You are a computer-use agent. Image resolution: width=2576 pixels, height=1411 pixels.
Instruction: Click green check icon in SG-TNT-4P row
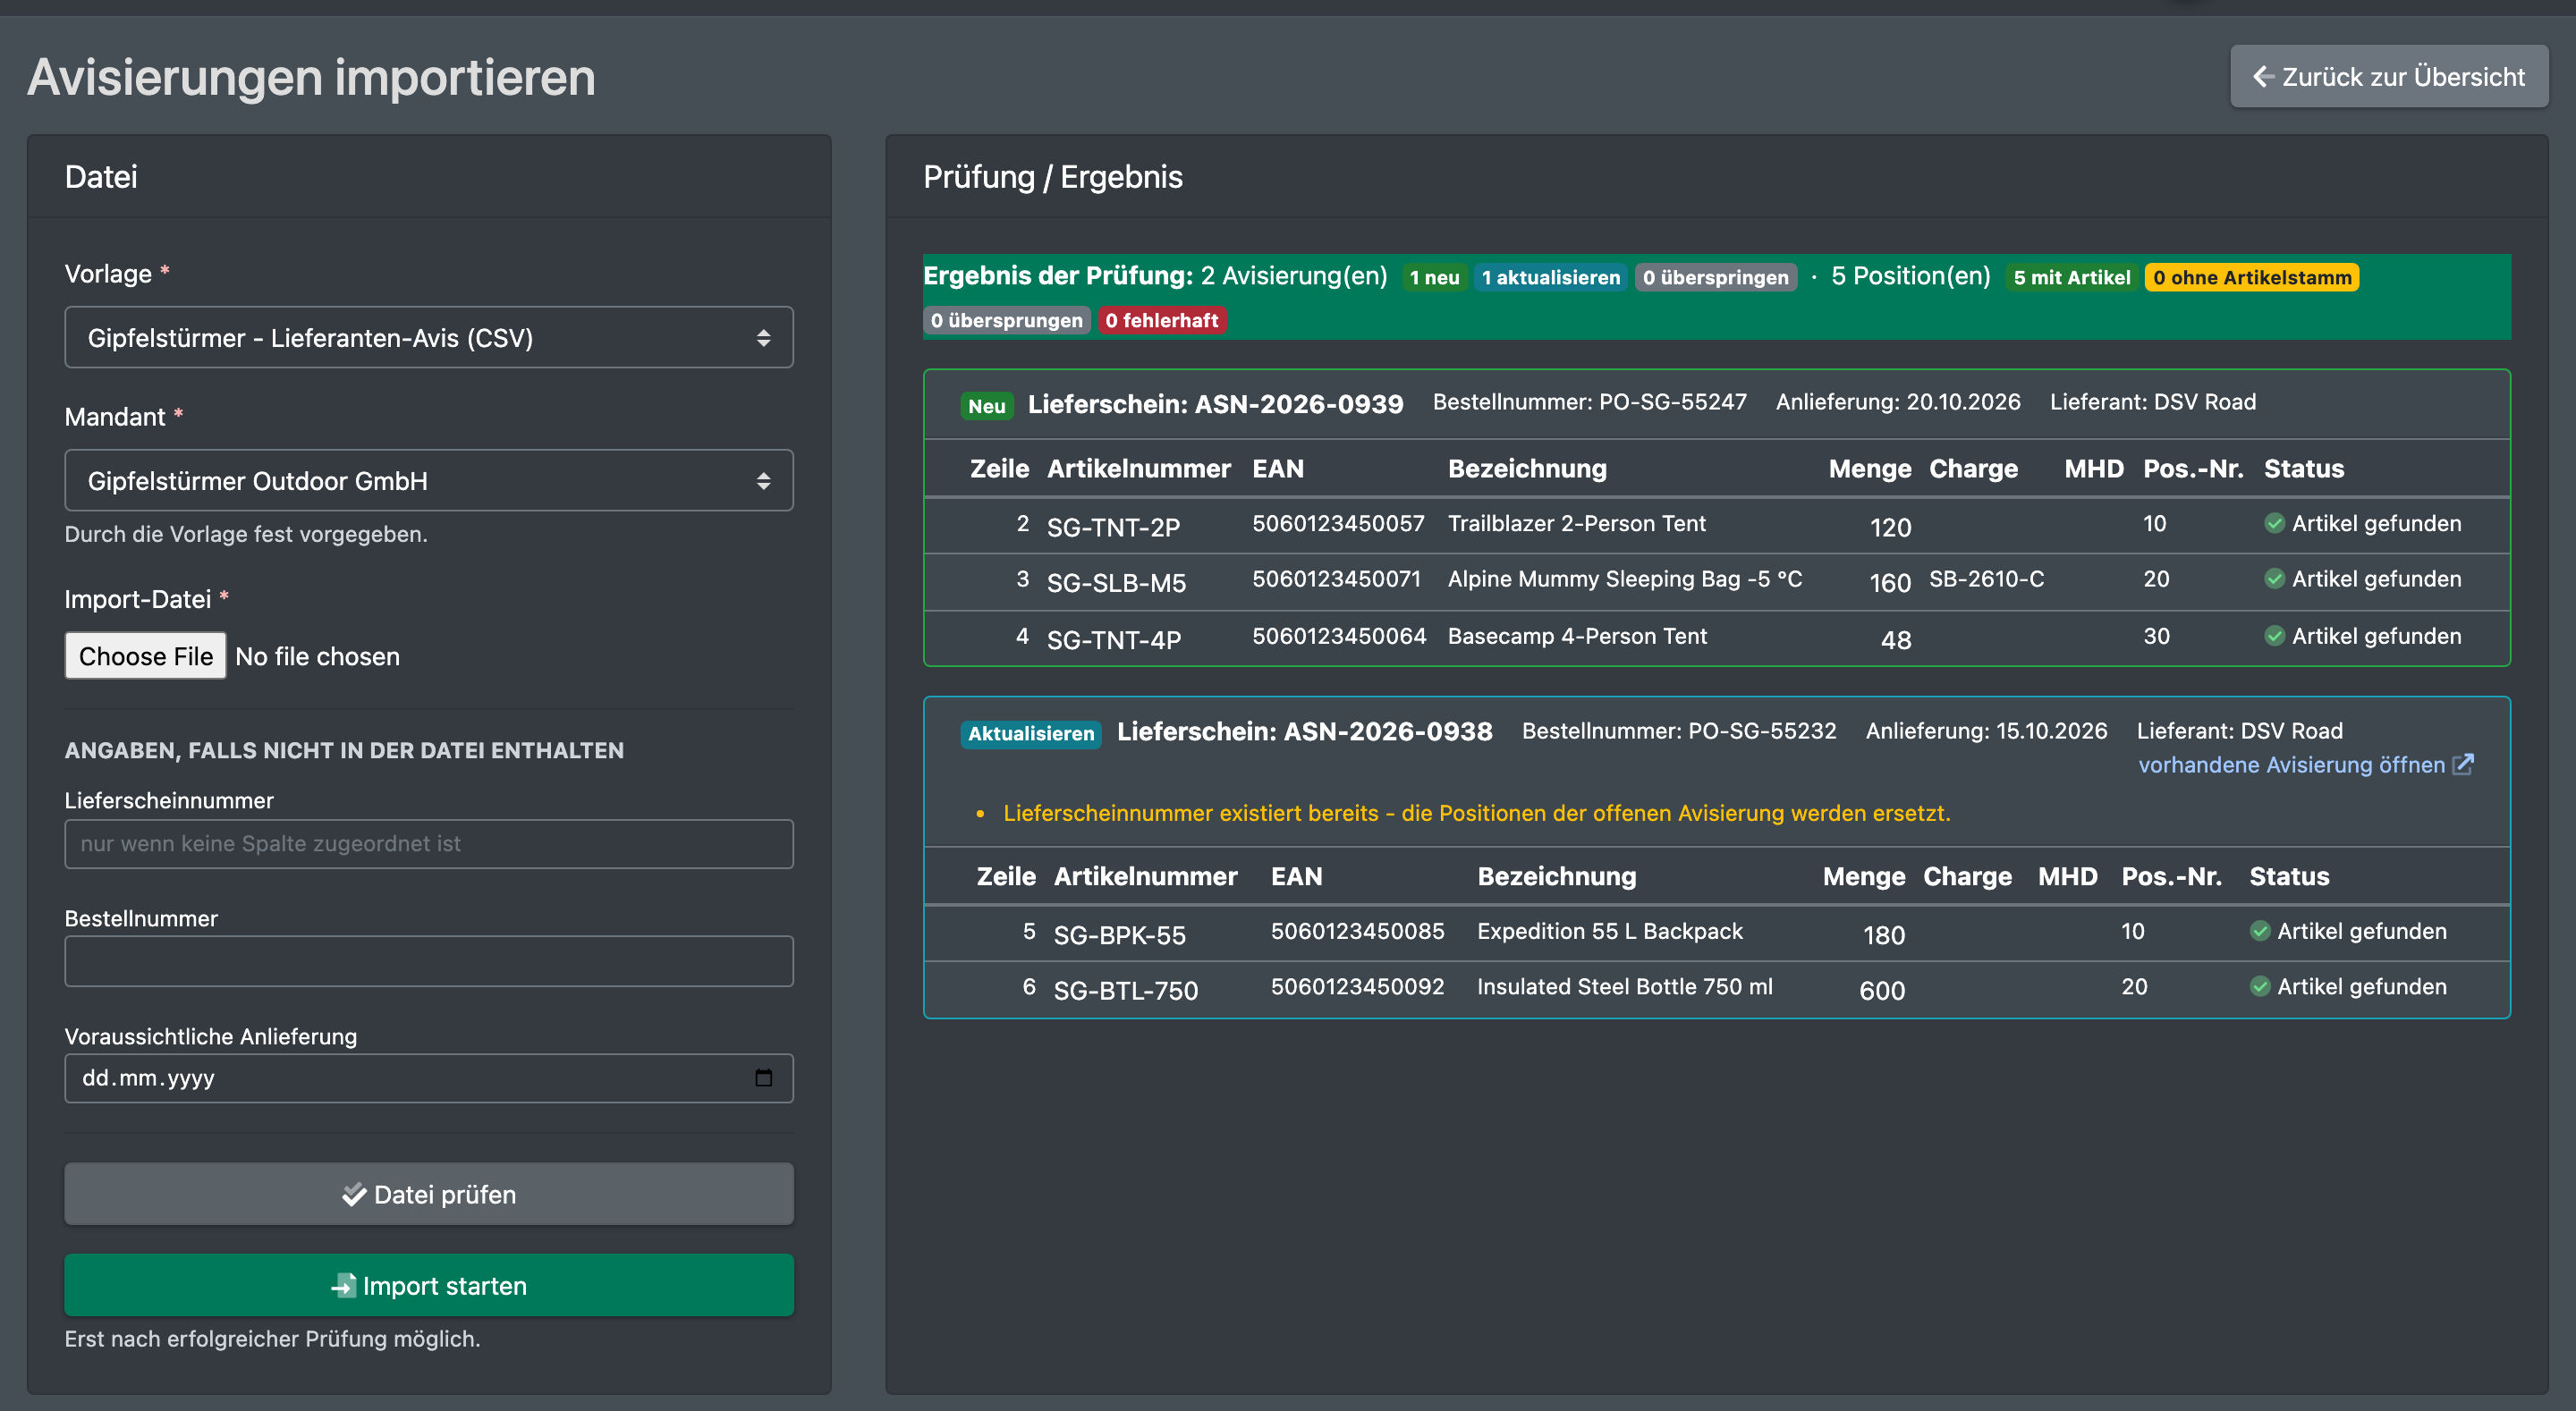click(x=2274, y=636)
